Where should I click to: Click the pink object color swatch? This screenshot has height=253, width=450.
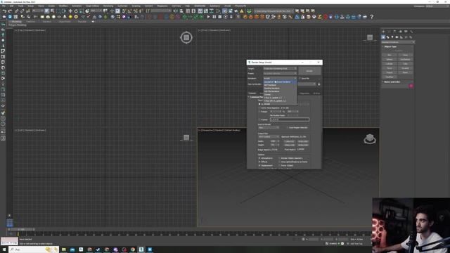[x=411, y=86]
